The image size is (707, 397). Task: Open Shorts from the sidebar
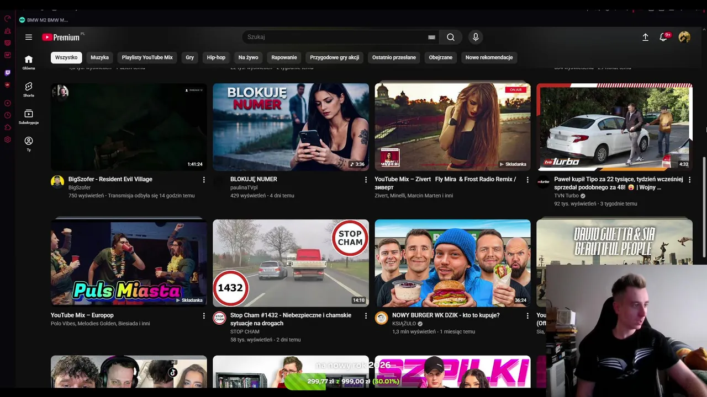[29, 89]
